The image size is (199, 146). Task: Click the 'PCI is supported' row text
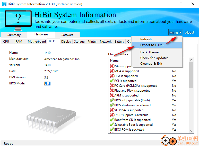(x=125, y=81)
